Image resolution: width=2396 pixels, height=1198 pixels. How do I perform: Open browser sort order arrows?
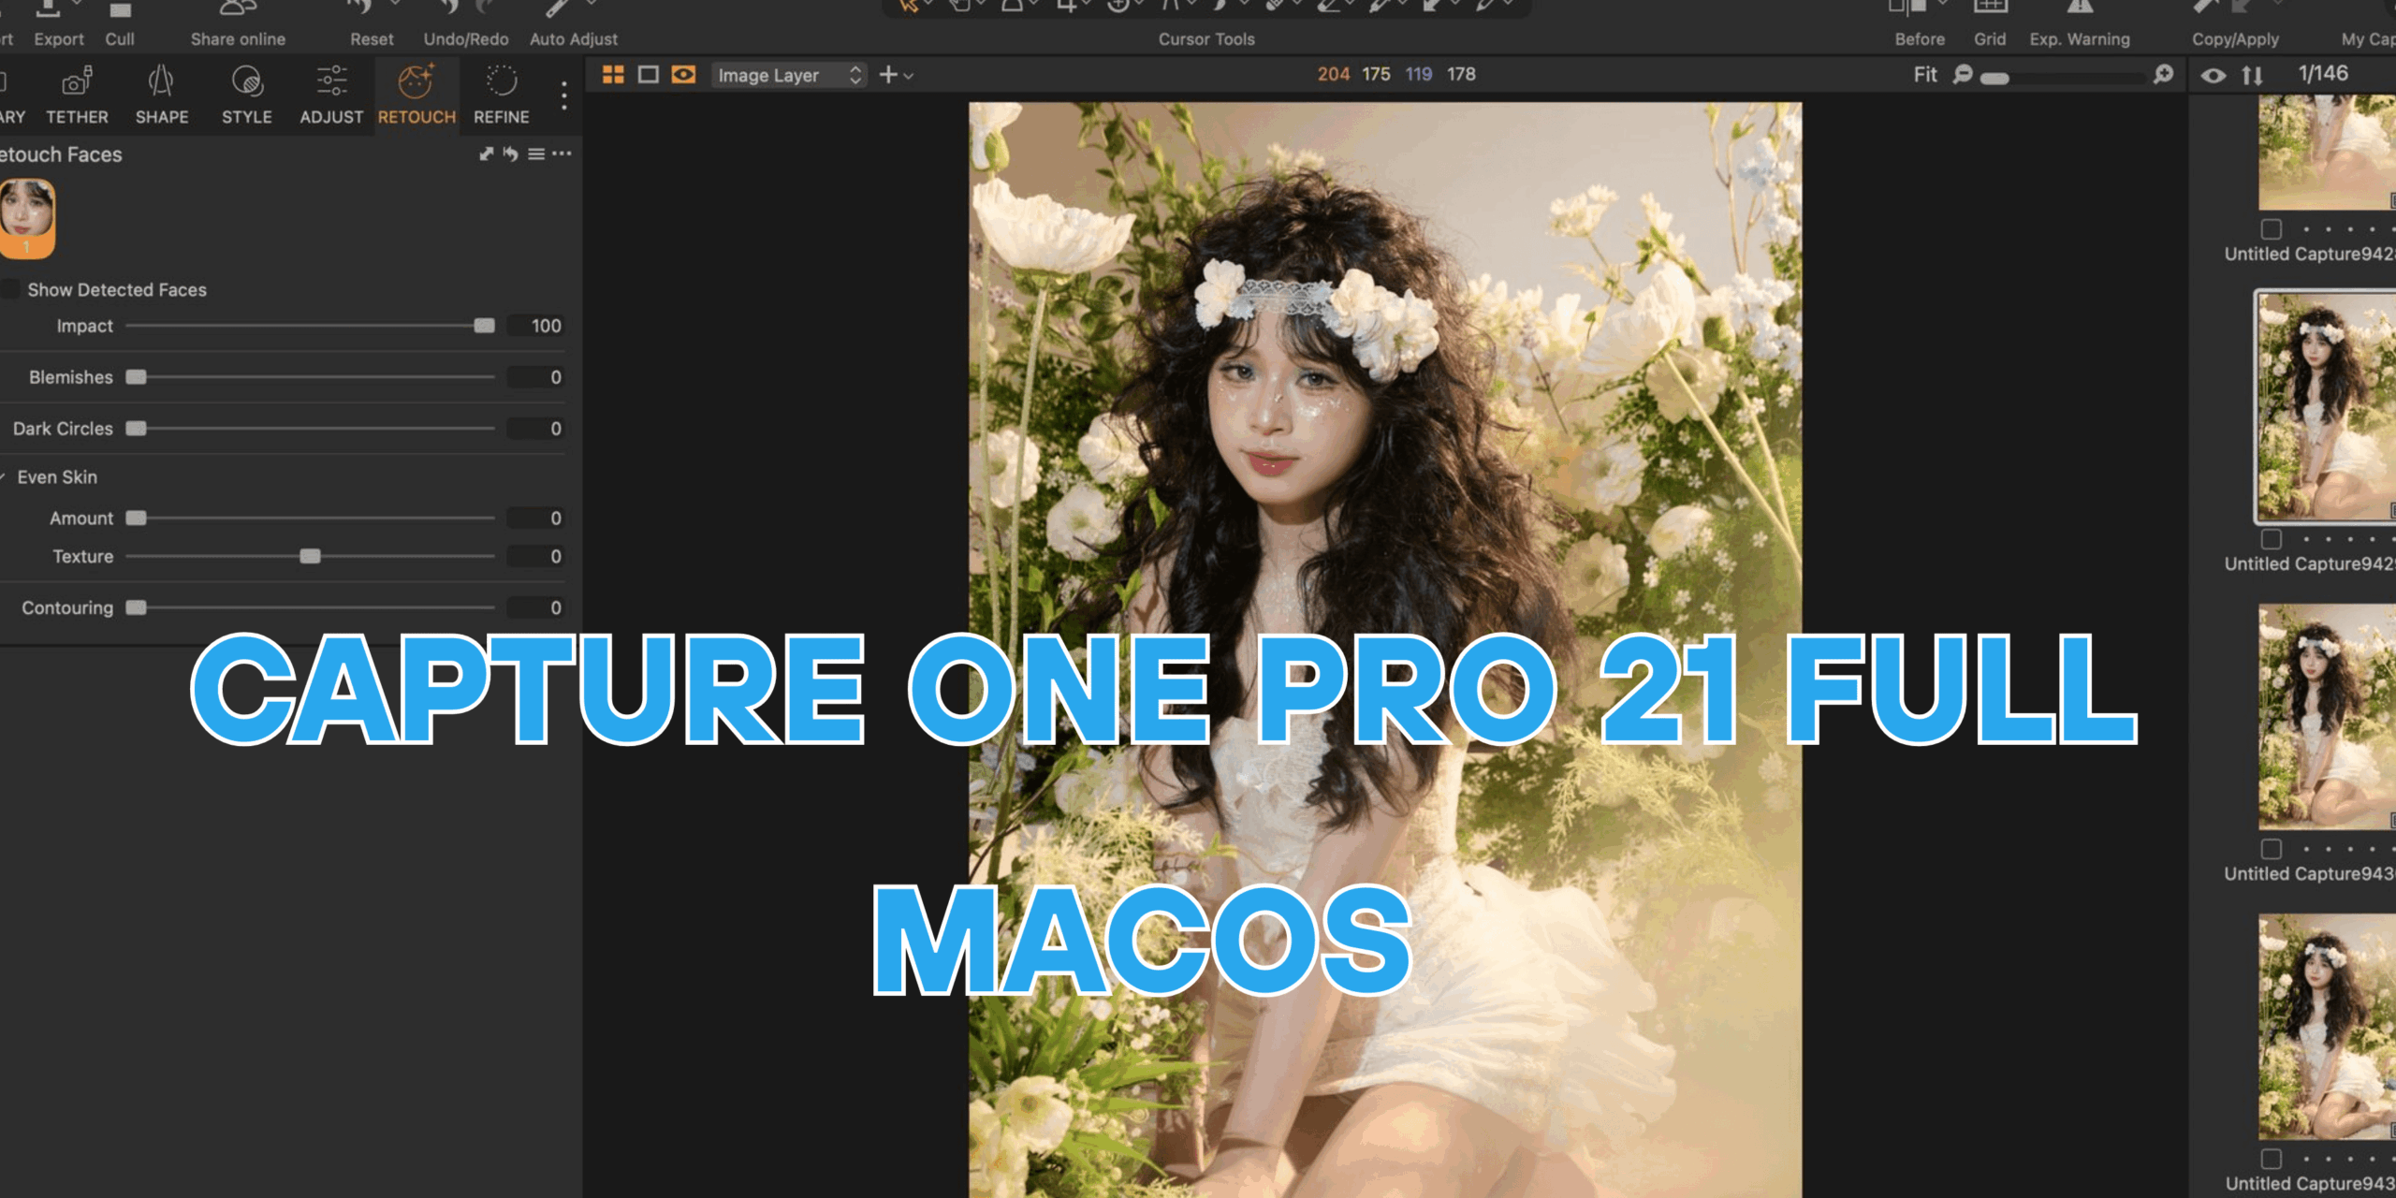tap(2252, 76)
